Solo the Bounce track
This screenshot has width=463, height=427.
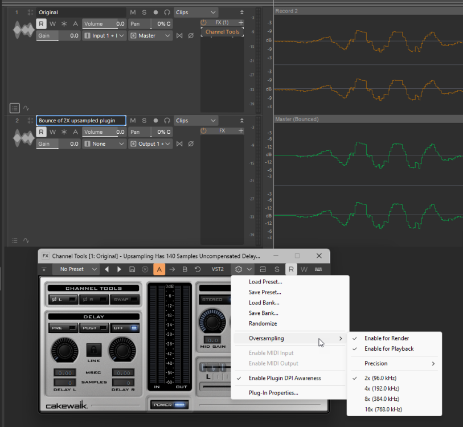click(144, 121)
